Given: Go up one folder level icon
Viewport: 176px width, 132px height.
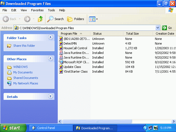Looking at the screenshot, I should coord(40,19).
